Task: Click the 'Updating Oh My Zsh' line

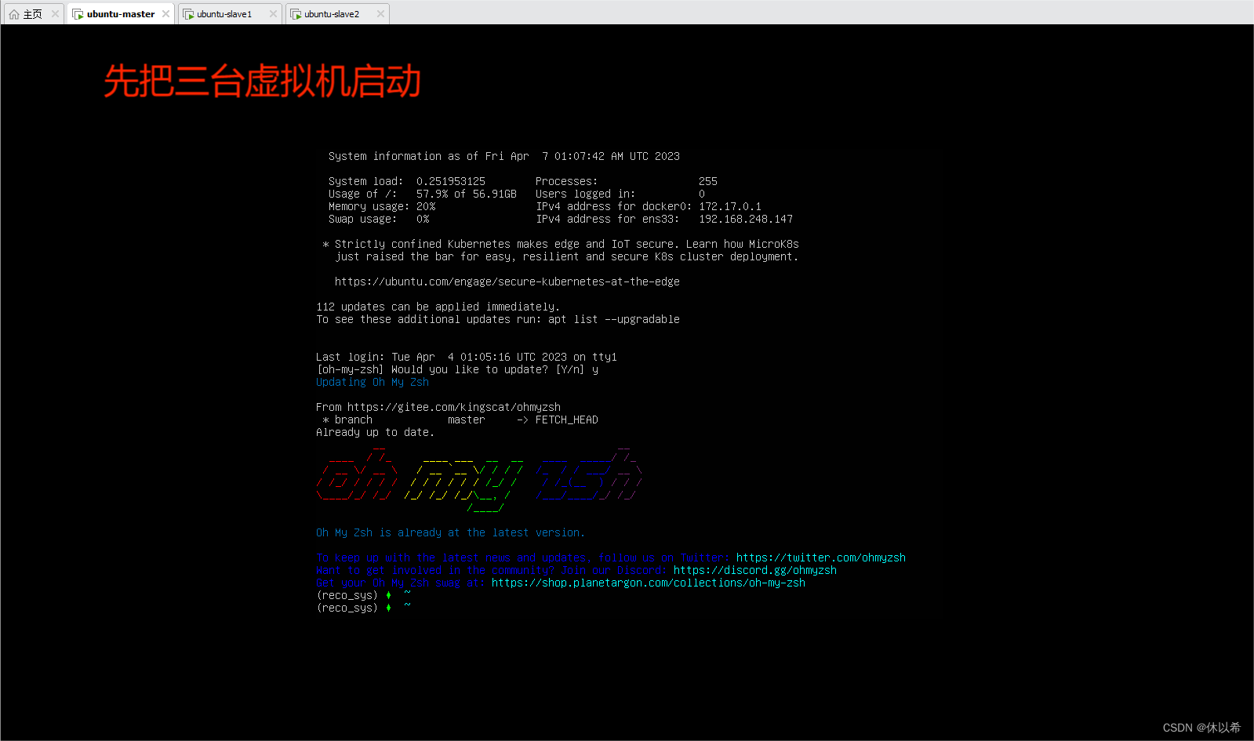Action: click(372, 382)
